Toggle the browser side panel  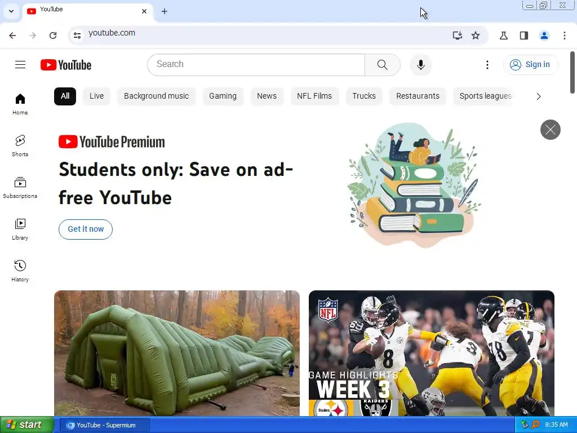[523, 36]
